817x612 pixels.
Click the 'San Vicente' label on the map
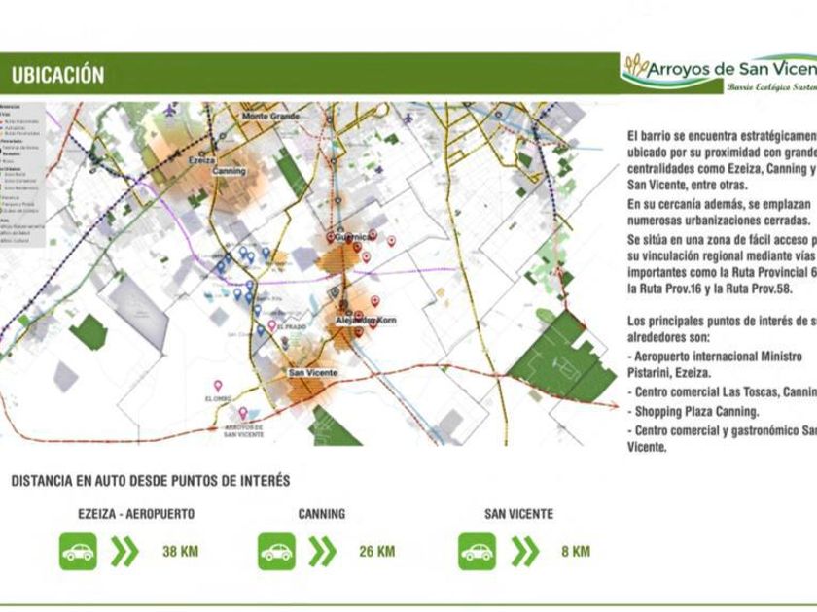pos(313,373)
